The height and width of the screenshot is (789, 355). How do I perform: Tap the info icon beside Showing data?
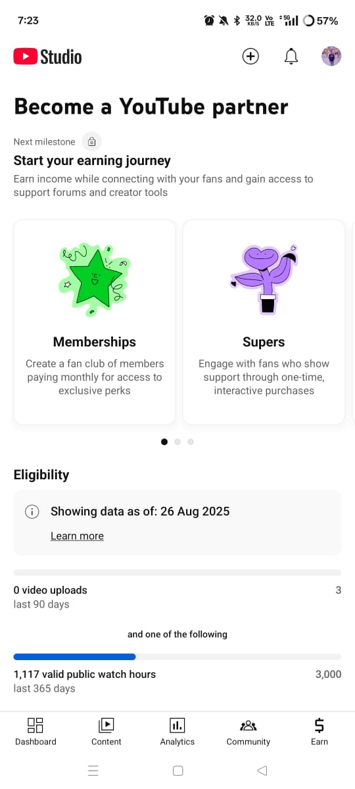click(x=32, y=512)
